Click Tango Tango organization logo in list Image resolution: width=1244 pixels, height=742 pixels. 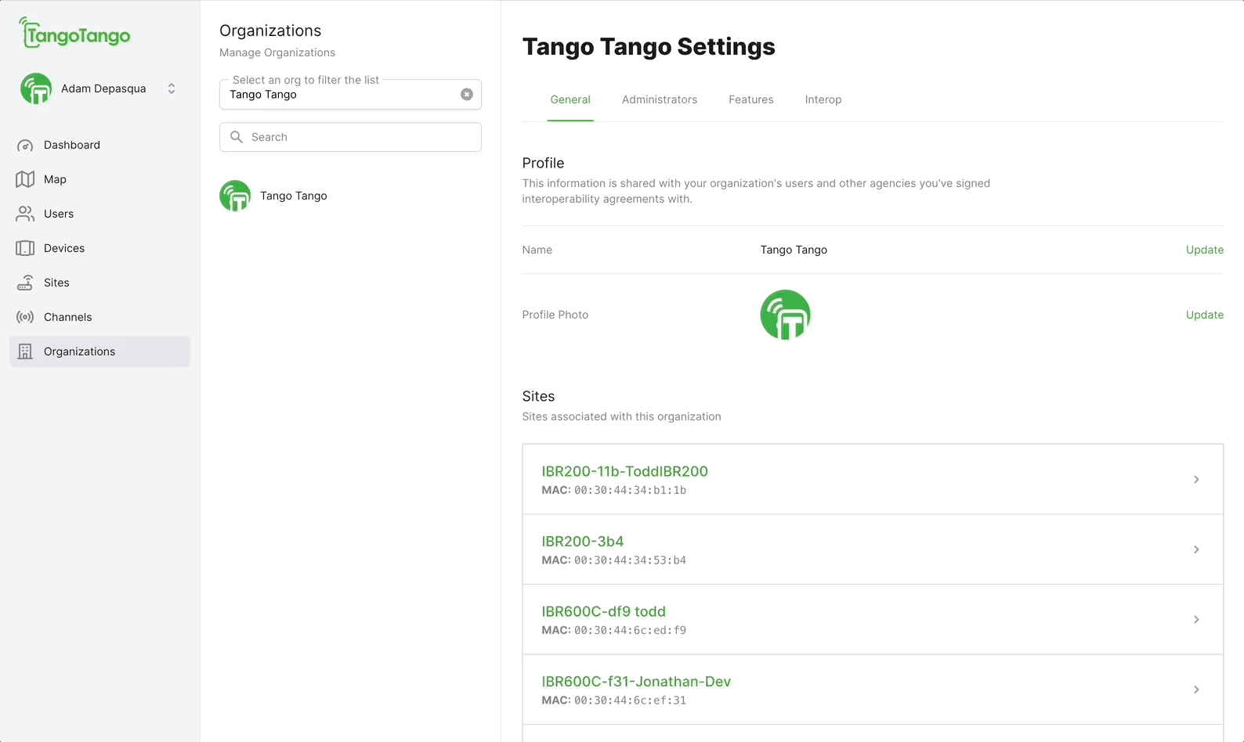coord(235,196)
